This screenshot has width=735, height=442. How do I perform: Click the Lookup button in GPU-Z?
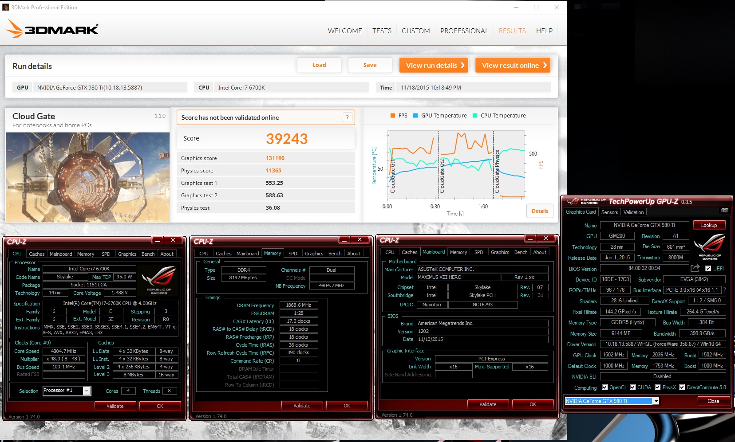tap(709, 225)
